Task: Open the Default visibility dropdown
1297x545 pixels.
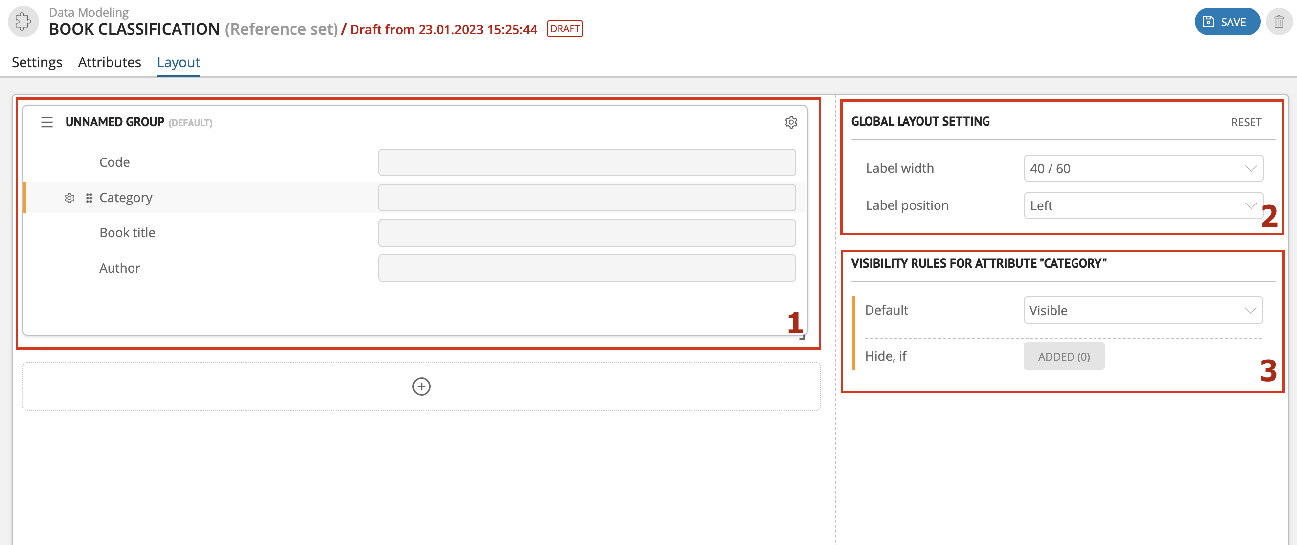Action: click(1143, 310)
